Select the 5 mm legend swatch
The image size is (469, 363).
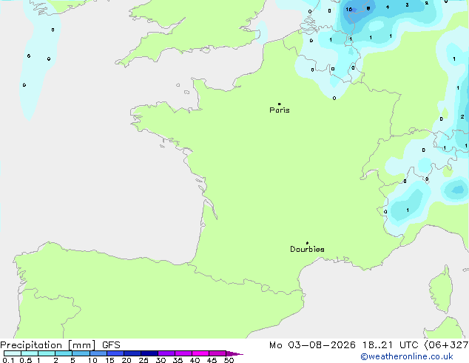(x=81, y=353)
